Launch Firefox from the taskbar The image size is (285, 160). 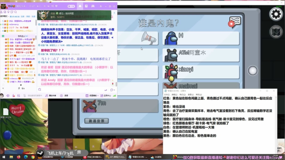pos(19,157)
